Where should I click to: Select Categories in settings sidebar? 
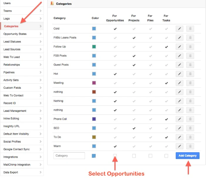pyautogui.click(x=22, y=26)
